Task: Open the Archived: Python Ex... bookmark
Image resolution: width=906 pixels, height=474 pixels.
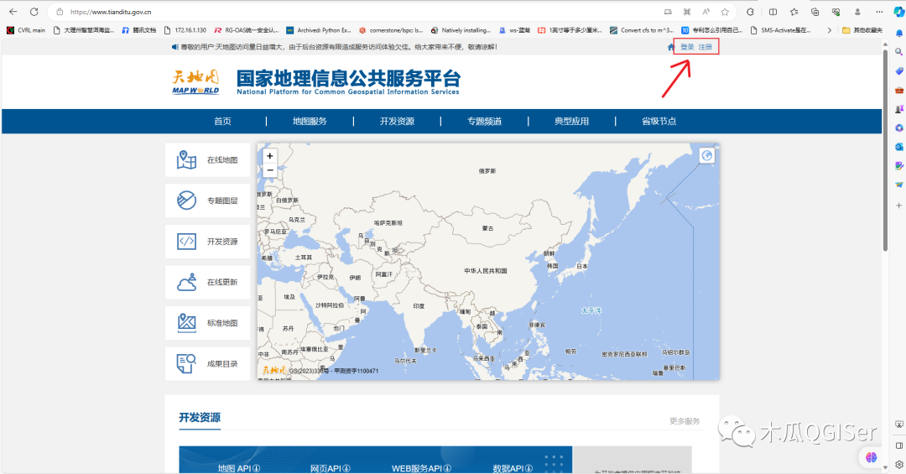Action: (x=319, y=30)
